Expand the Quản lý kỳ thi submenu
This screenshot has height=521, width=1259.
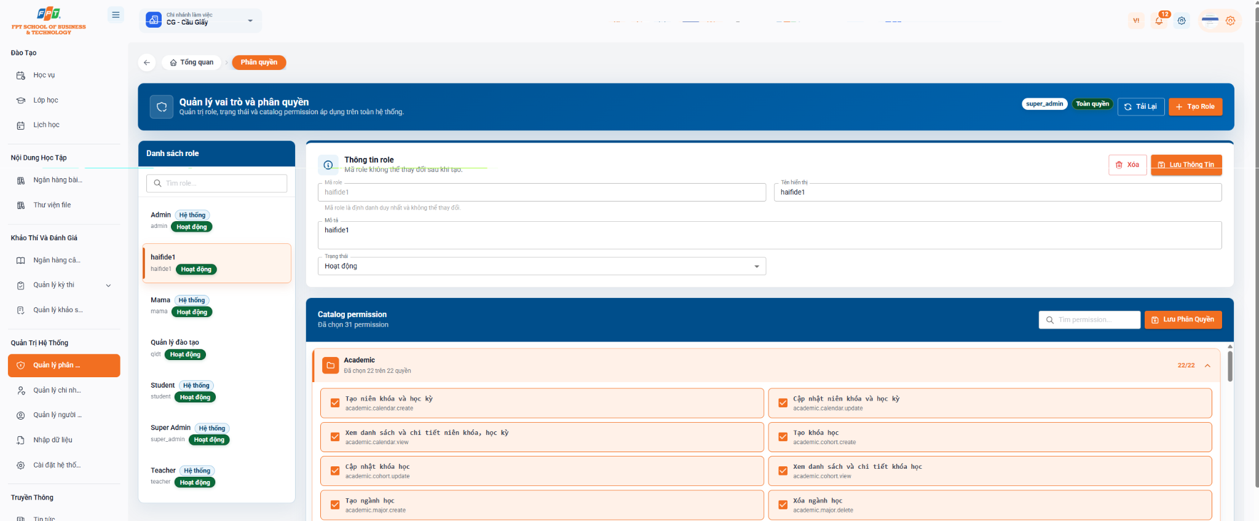point(108,285)
